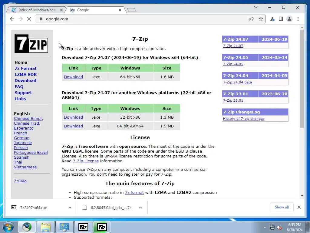
Task: Open the FAQ sidebar link
Action: click(19, 86)
